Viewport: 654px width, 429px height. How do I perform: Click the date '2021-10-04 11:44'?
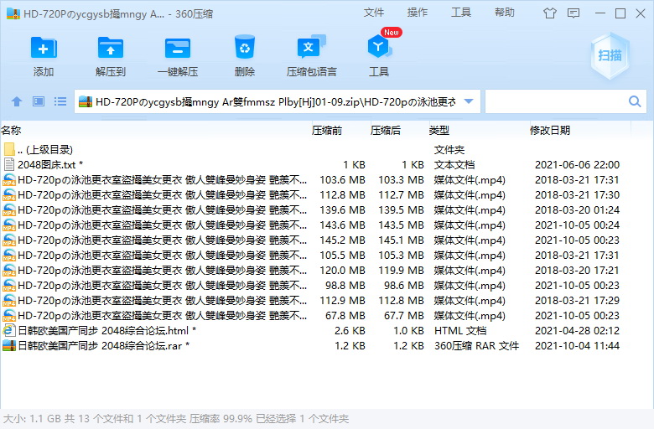coord(577,345)
